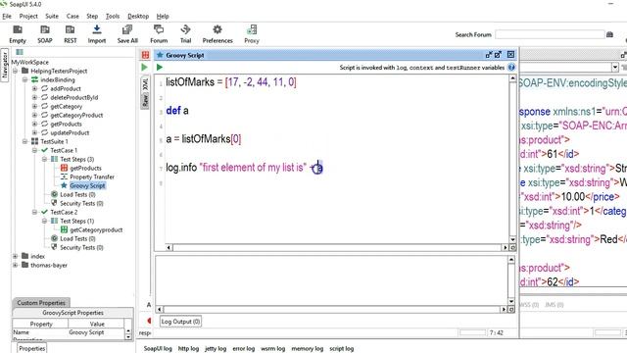Switch to XML vertical tab
The width and height of the screenshot is (627, 353).
point(145,84)
